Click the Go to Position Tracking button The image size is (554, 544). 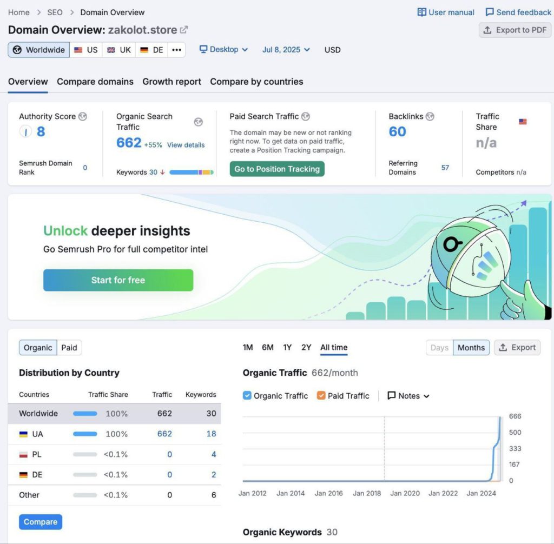click(277, 169)
